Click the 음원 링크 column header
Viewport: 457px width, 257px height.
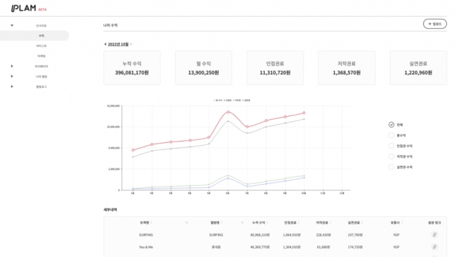(x=434, y=223)
